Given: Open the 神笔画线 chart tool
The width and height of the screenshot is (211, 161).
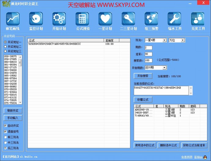Looking at the screenshot, I should [x=13, y=19].
